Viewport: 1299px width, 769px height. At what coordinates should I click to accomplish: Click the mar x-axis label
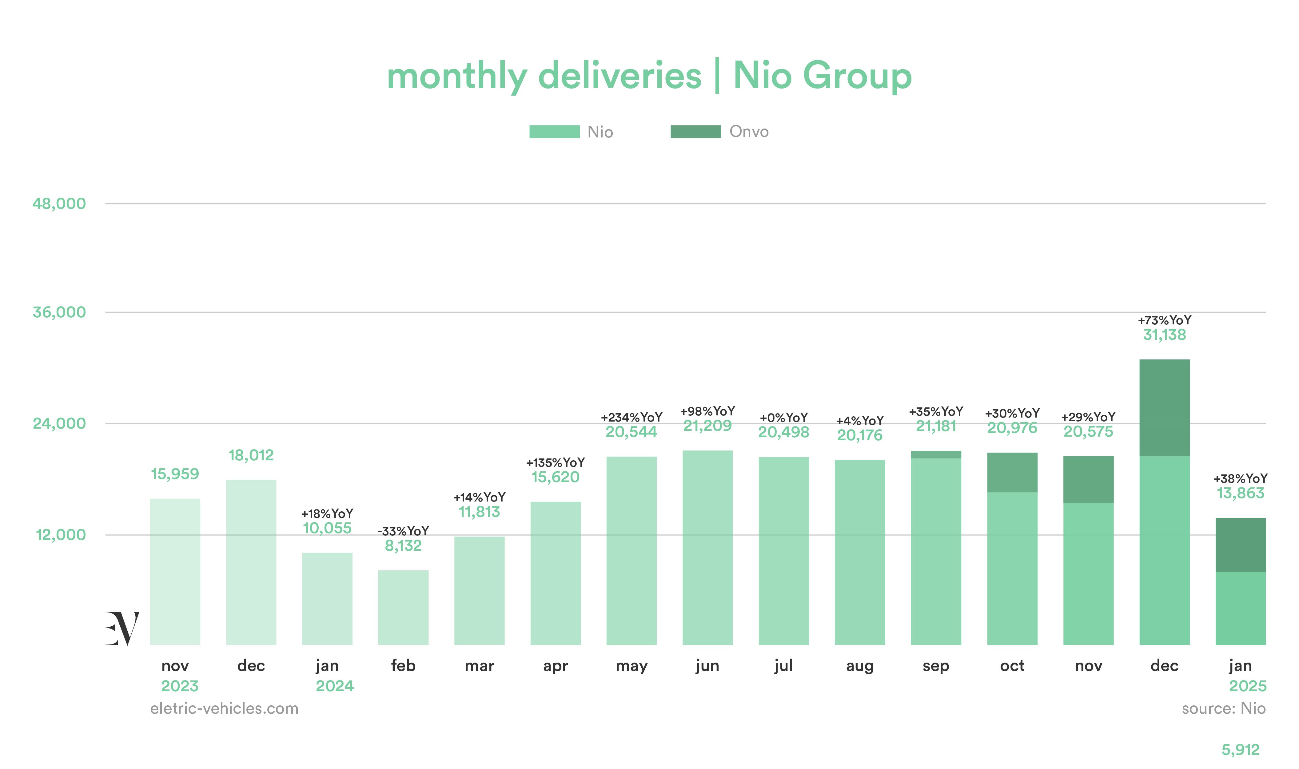480,666
